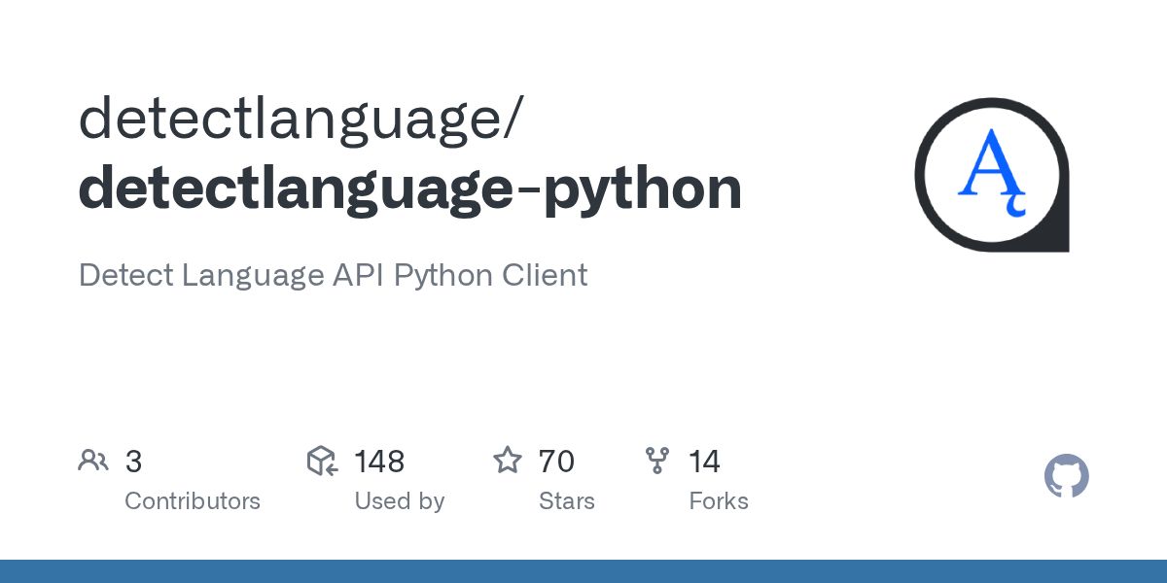Click the contributor count 3
This screenshot has height=583, width=1167.
tap(133, 462)
